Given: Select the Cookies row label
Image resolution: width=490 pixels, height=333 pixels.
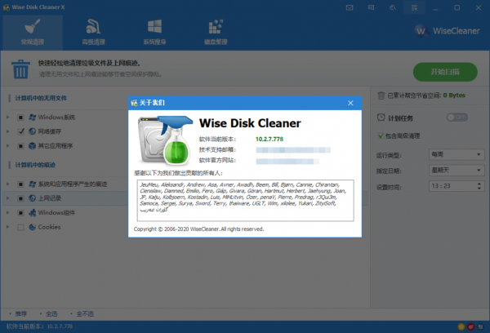Looking at the screenshot, I should point(49,227).
